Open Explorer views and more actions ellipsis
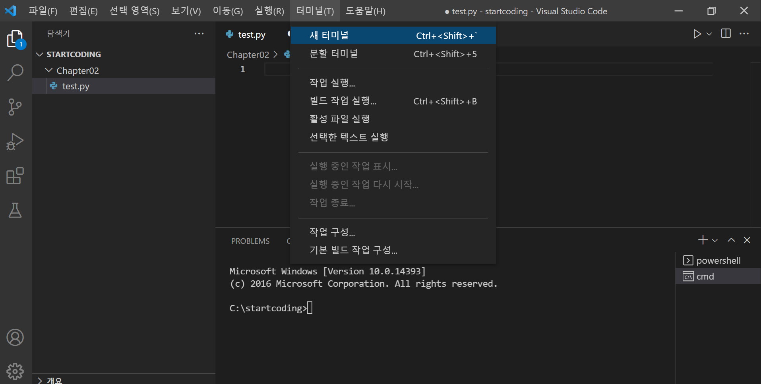 tap(199, 34)
